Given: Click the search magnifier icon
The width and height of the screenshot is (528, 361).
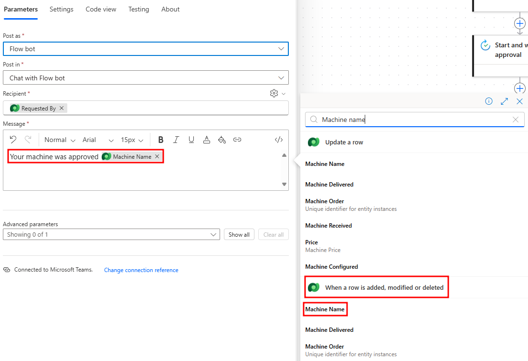Looking at the screenshot, I should point(314,120).
